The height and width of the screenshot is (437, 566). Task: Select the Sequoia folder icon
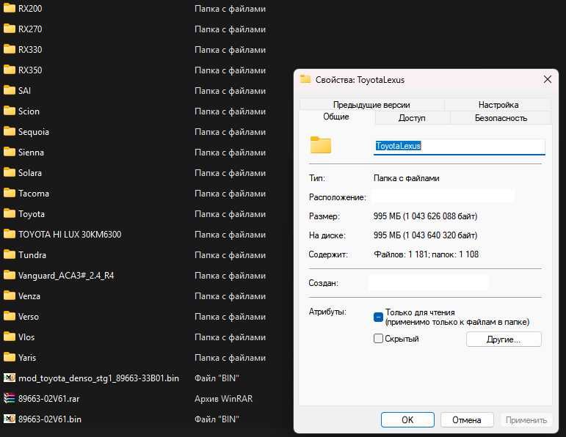coord(10,131)
